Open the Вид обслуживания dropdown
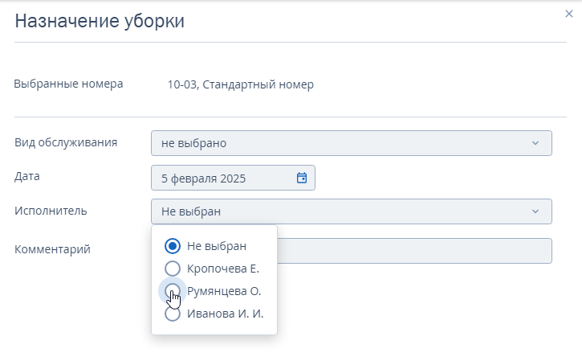The width and height of the screenshot is (582, 357). pos(351,143)
